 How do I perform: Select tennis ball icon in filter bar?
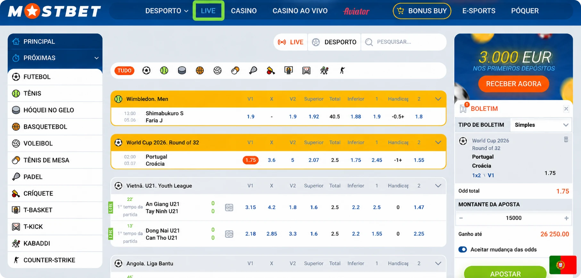click(164, 71)
